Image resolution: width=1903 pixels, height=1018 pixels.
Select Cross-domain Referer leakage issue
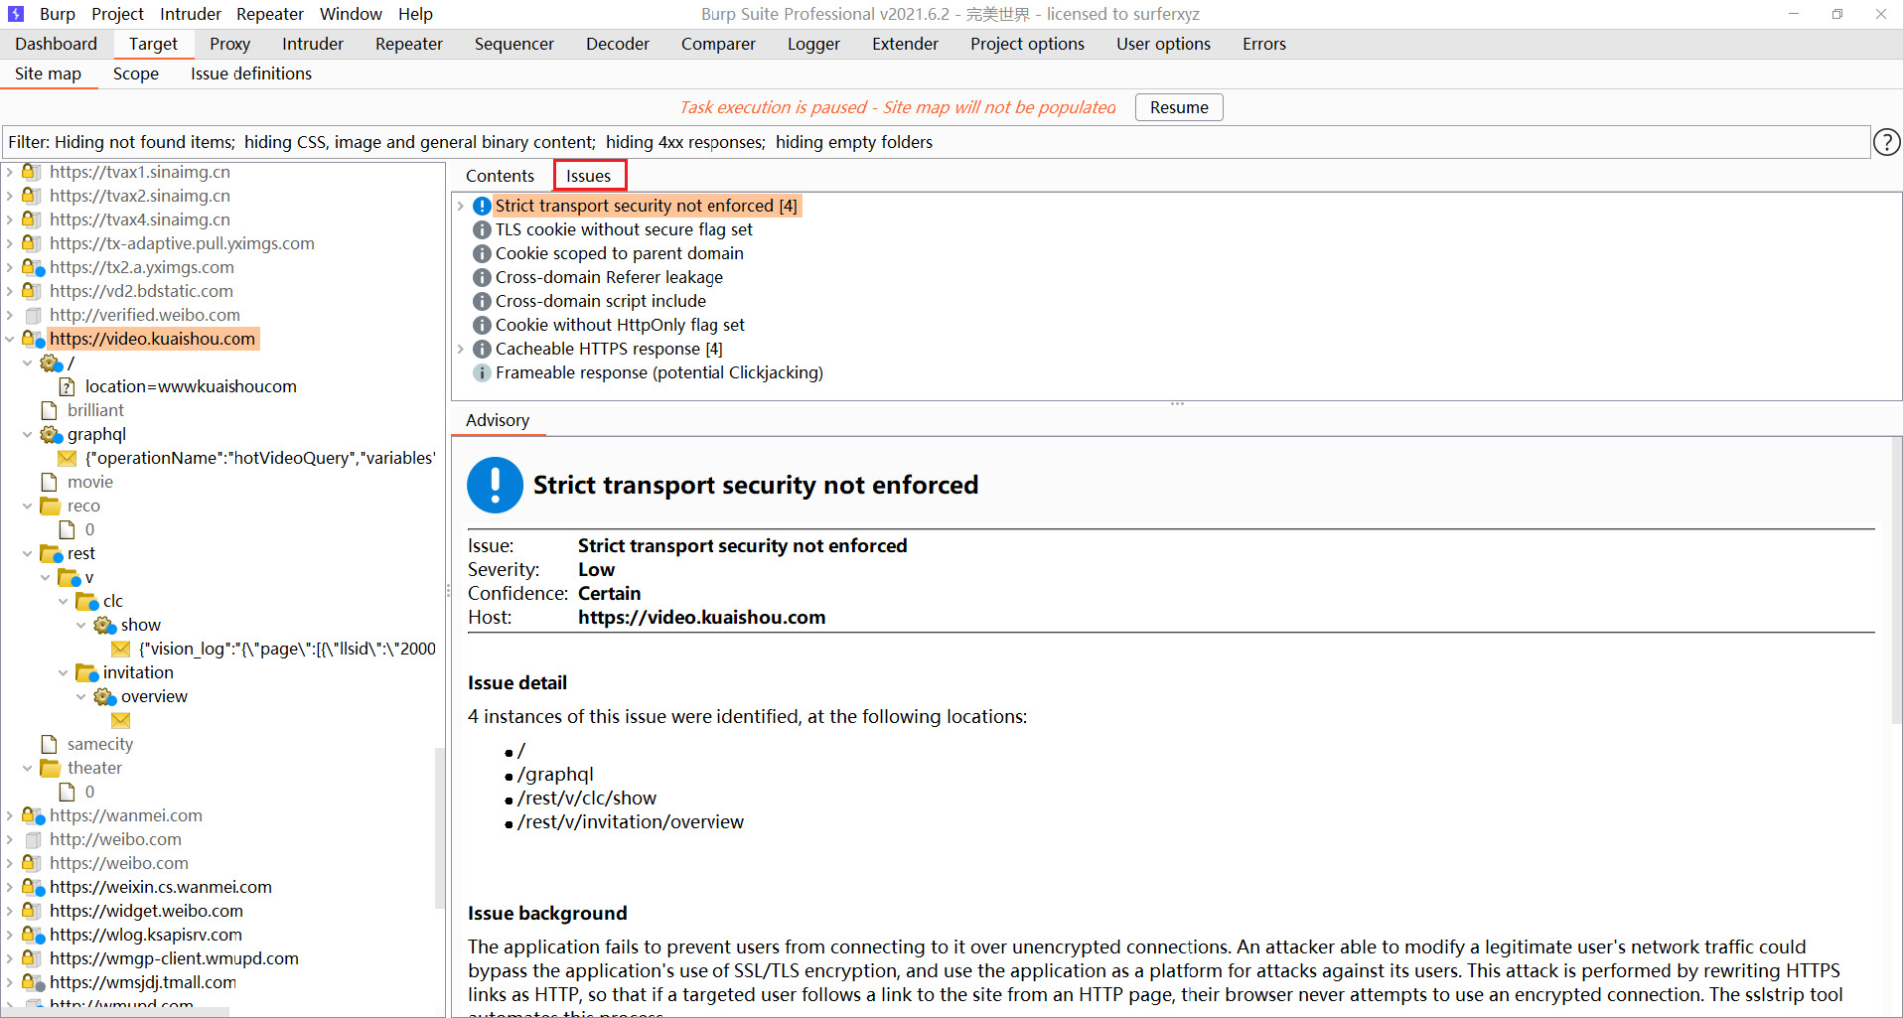coord(609,277)
